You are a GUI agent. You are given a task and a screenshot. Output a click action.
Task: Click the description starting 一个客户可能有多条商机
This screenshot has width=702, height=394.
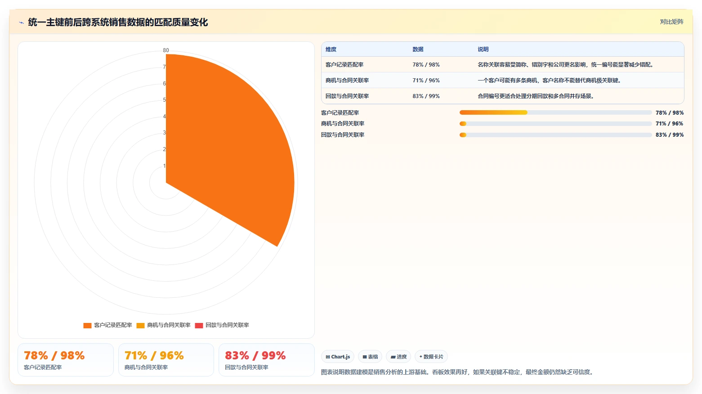(550, 81)
